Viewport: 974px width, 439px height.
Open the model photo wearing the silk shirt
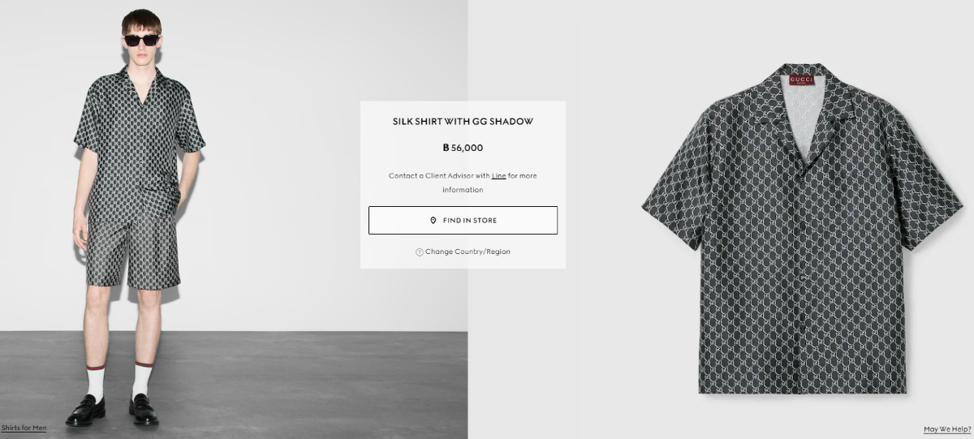coord(234,219)
